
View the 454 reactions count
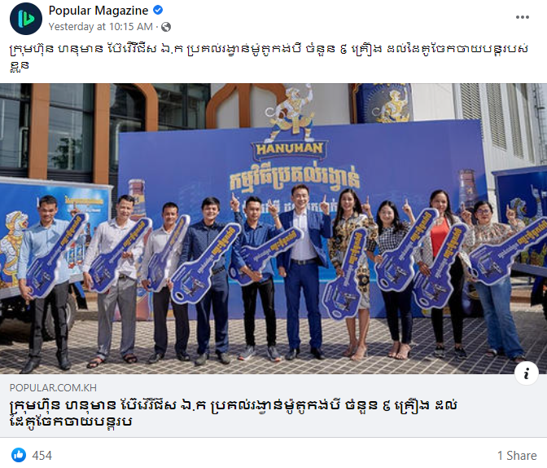click(x=42, y=456)
